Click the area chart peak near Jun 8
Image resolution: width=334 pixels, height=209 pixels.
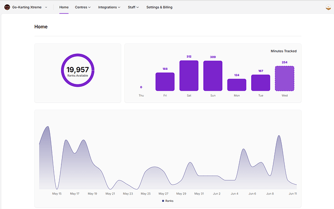coord(279,137)
